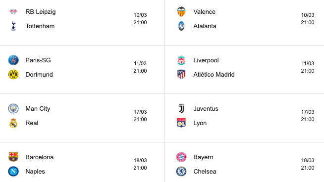The height and width of the screenshot is (182, 324).
Task: Open the Bayern team name link
Action: point(203,157)
